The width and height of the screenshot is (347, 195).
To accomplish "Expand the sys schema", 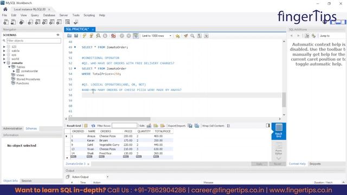I will tap(4, 55).
